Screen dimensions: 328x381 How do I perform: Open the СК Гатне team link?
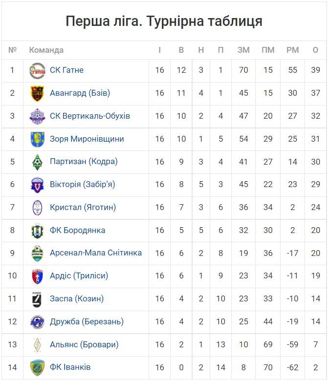coord(66,70)
